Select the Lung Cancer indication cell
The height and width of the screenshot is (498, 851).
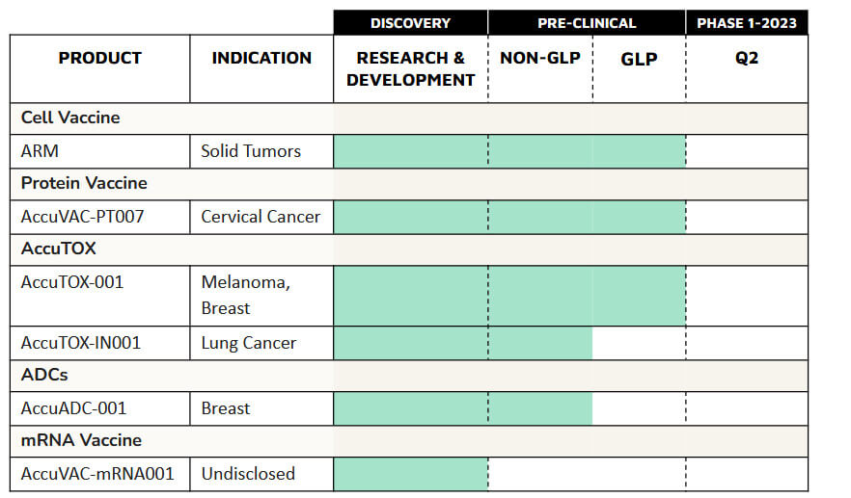[x=249, y=343]
